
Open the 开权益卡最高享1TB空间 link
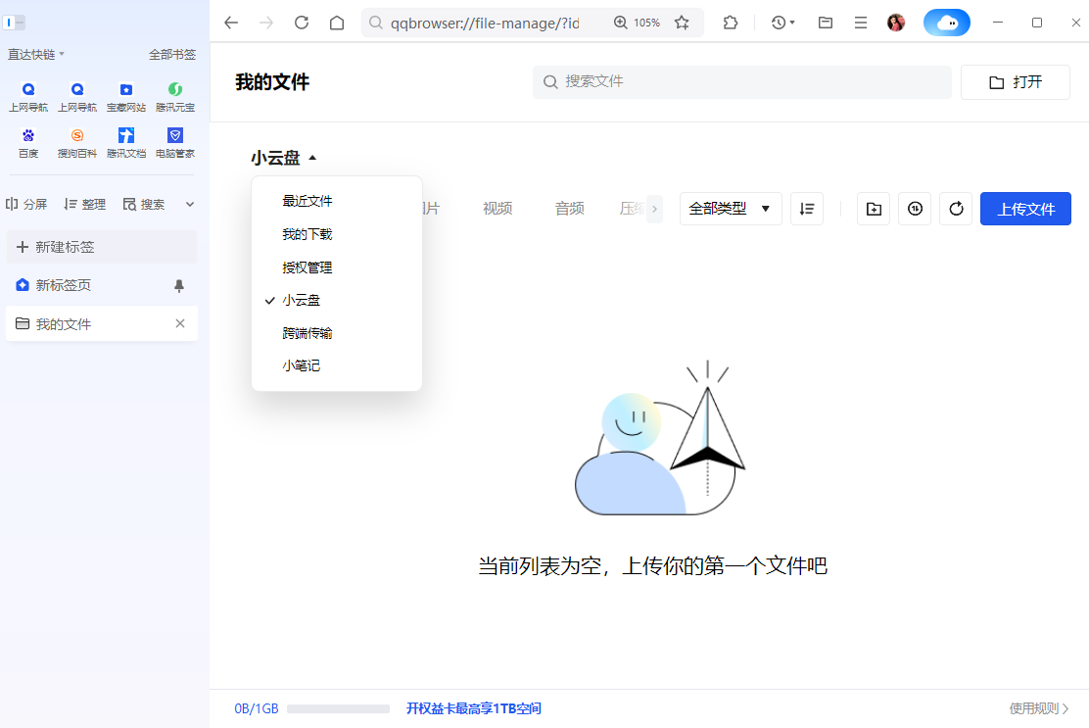point(474,707)
